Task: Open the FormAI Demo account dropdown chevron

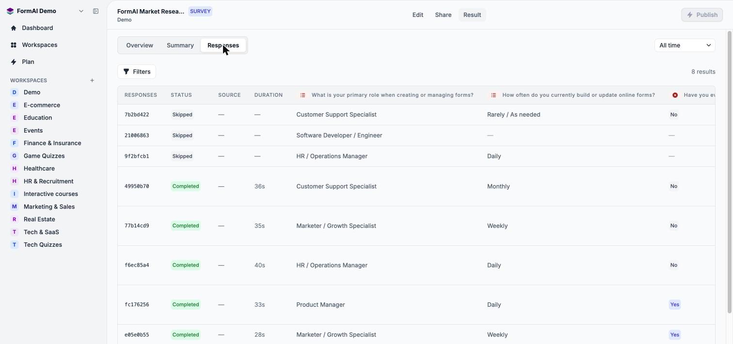Action: (81, 11)
